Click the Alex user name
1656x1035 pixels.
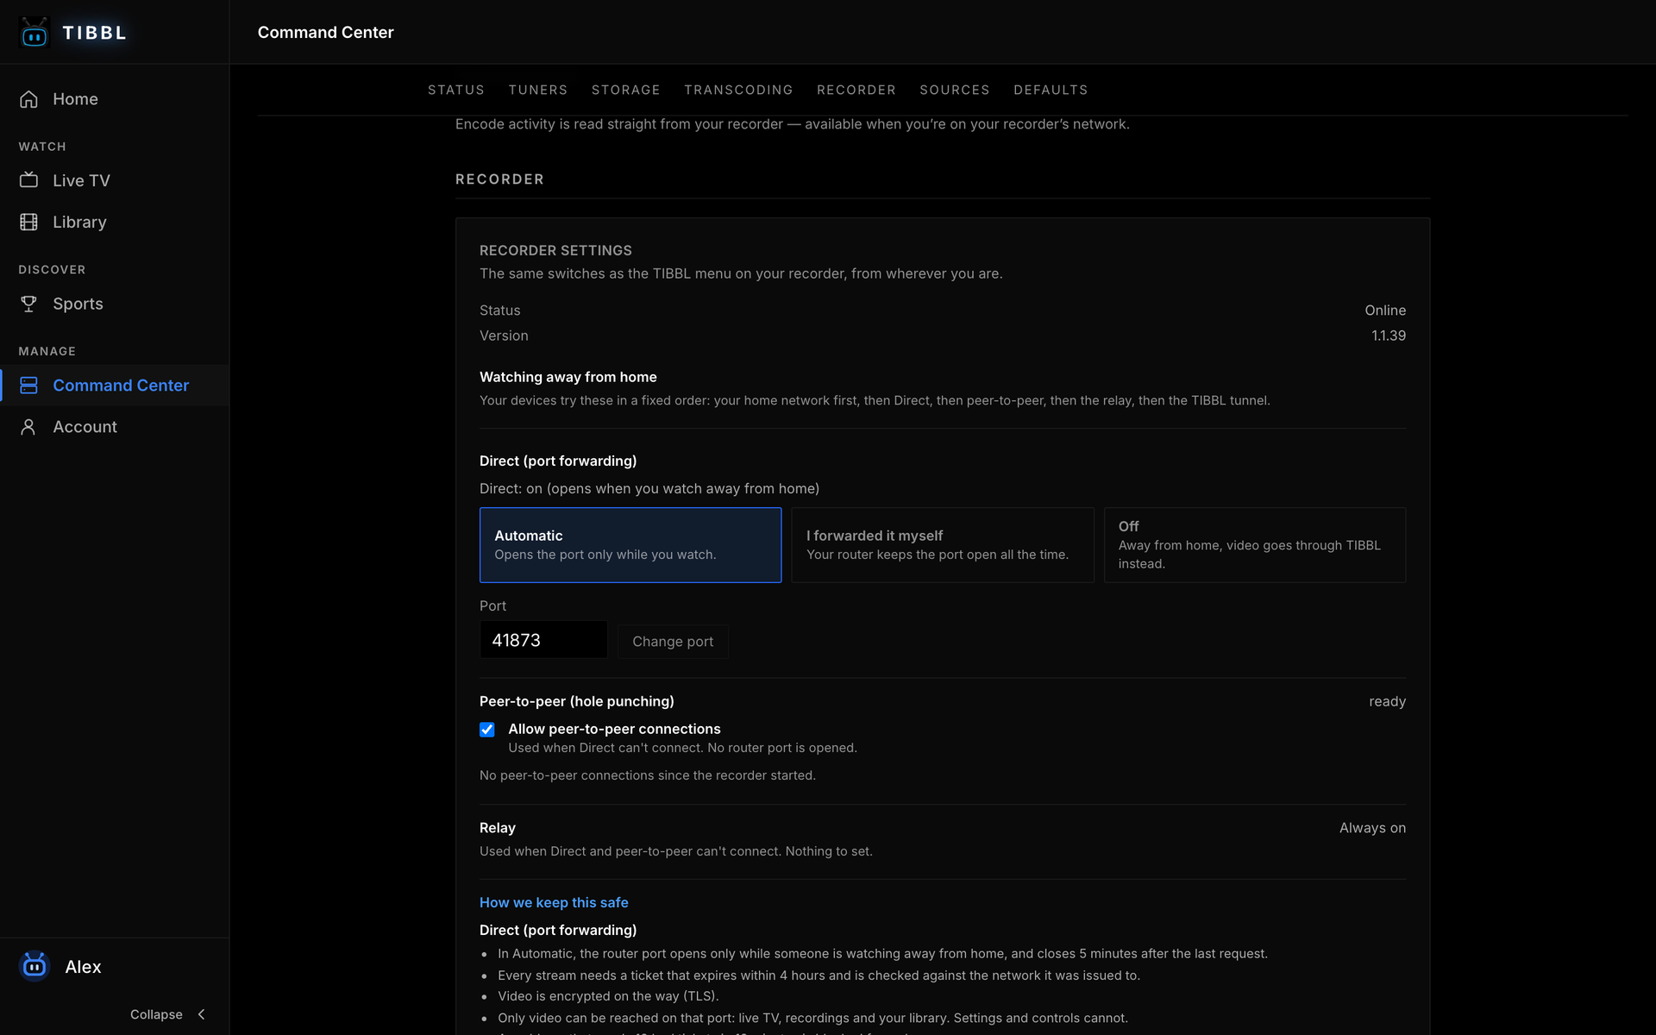(83, 967)
